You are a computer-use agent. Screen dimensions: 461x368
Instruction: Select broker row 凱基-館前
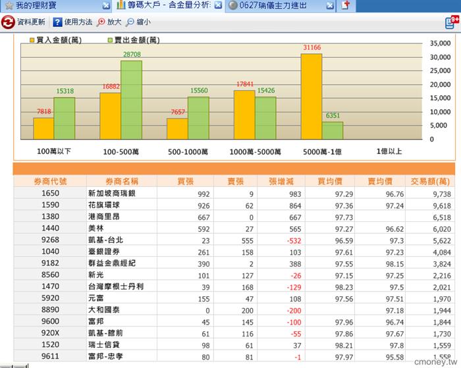234,333
